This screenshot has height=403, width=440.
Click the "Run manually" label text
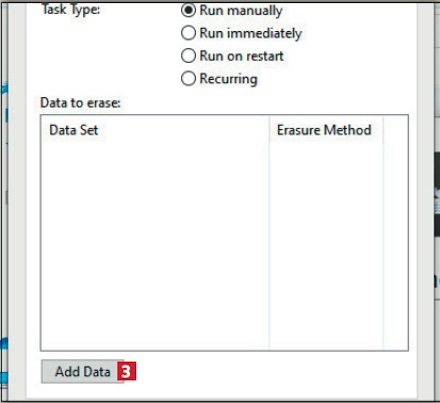tap(241, 11)
